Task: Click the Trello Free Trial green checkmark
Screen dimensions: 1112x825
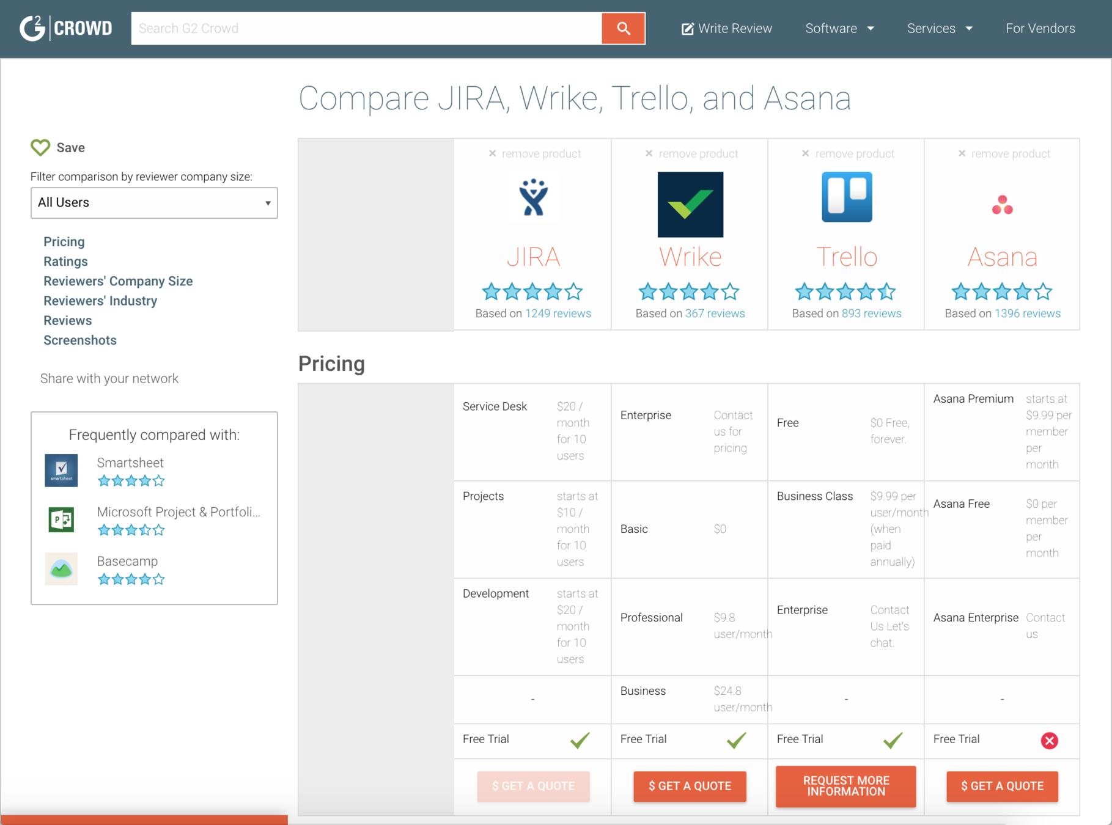Action: pos(893,740)
